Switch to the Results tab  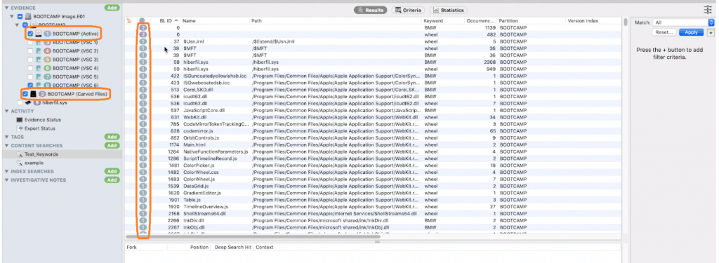[371, 10]
